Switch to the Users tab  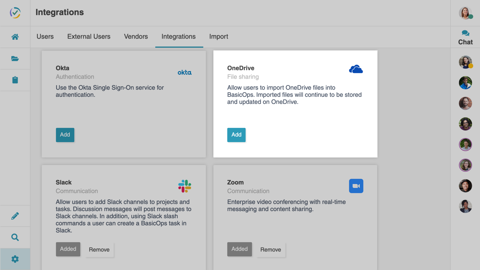[x=45, y=36]
